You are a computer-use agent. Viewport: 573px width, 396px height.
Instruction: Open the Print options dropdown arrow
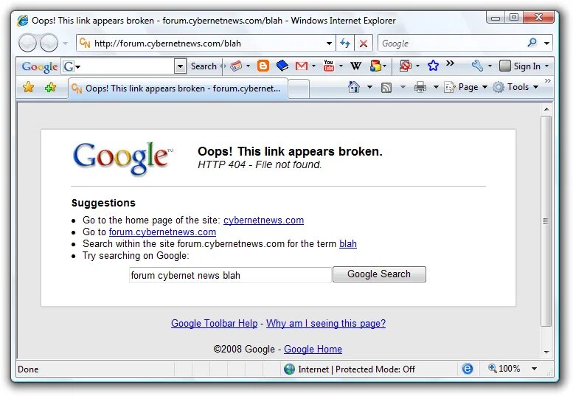436,87
